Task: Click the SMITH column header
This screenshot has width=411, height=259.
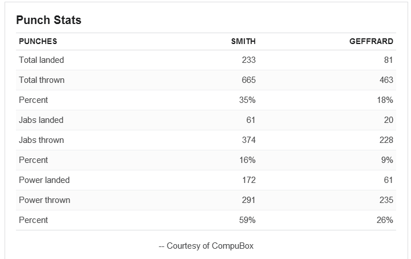Action: (x=243, y=42)
